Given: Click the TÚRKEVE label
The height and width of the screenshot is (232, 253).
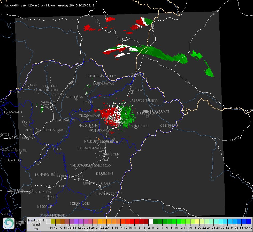Looking at the screenshot, I should click(x=51, y=196).
